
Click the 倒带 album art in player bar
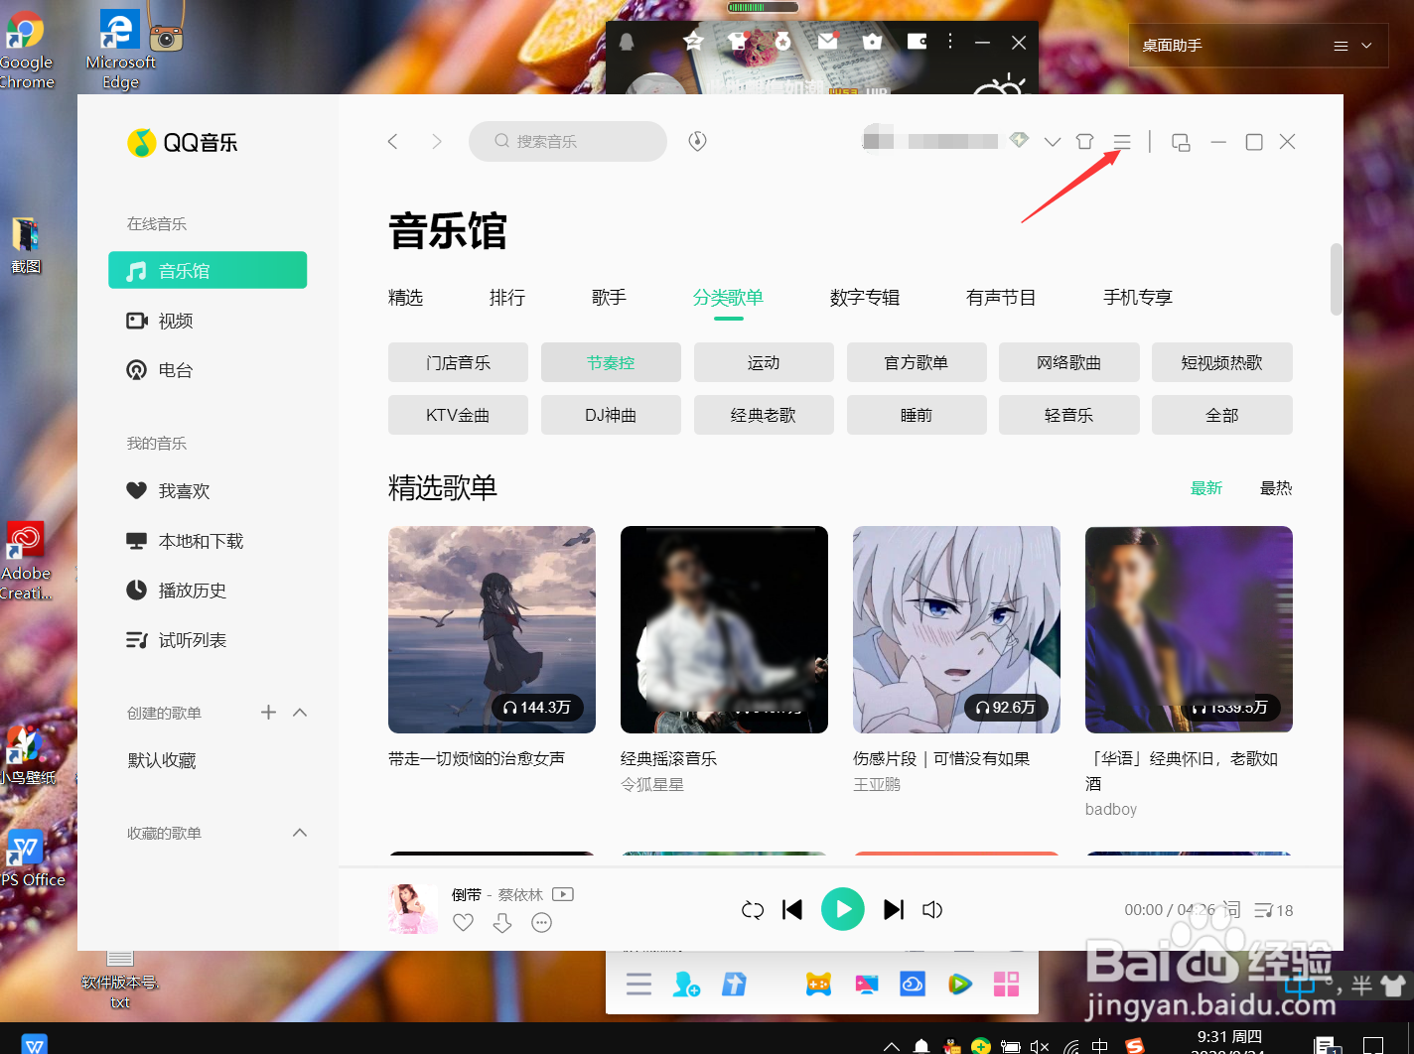(413, 909)
